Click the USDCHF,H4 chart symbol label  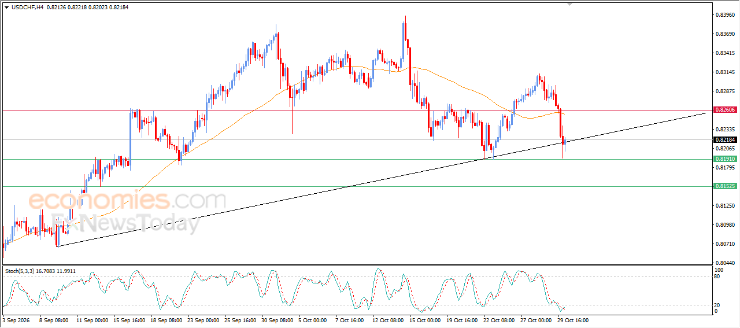point(27,7)
